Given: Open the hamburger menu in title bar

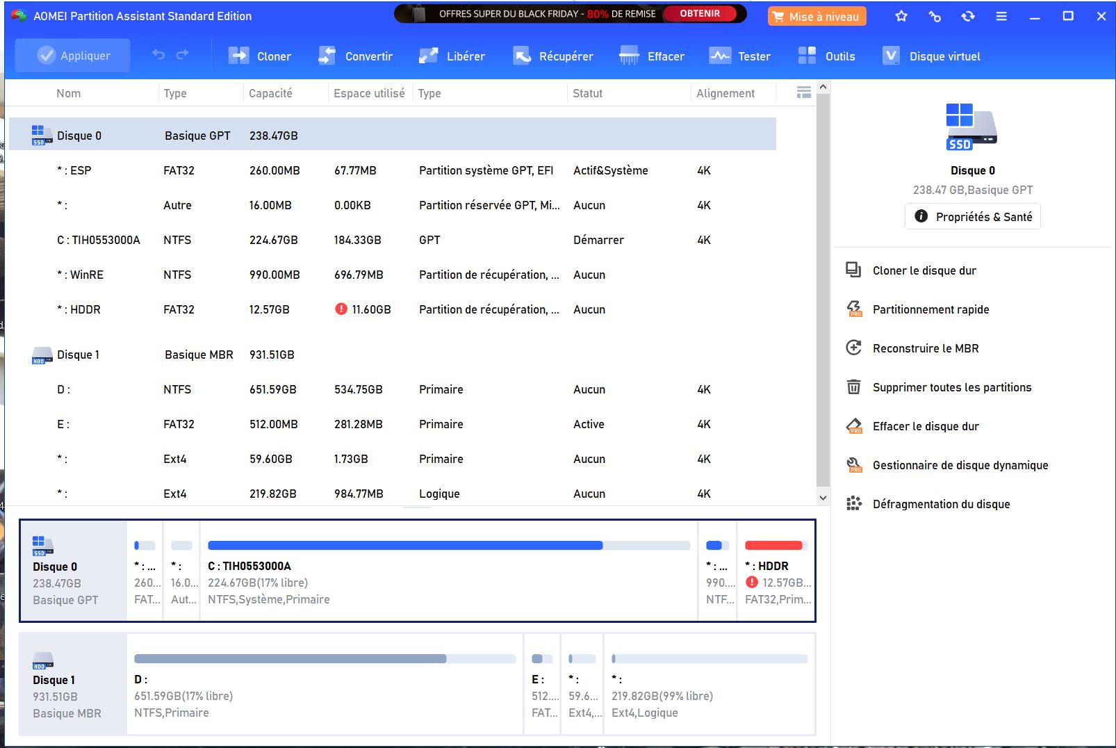Looking at the screenshot, I should coord(1001,16).
